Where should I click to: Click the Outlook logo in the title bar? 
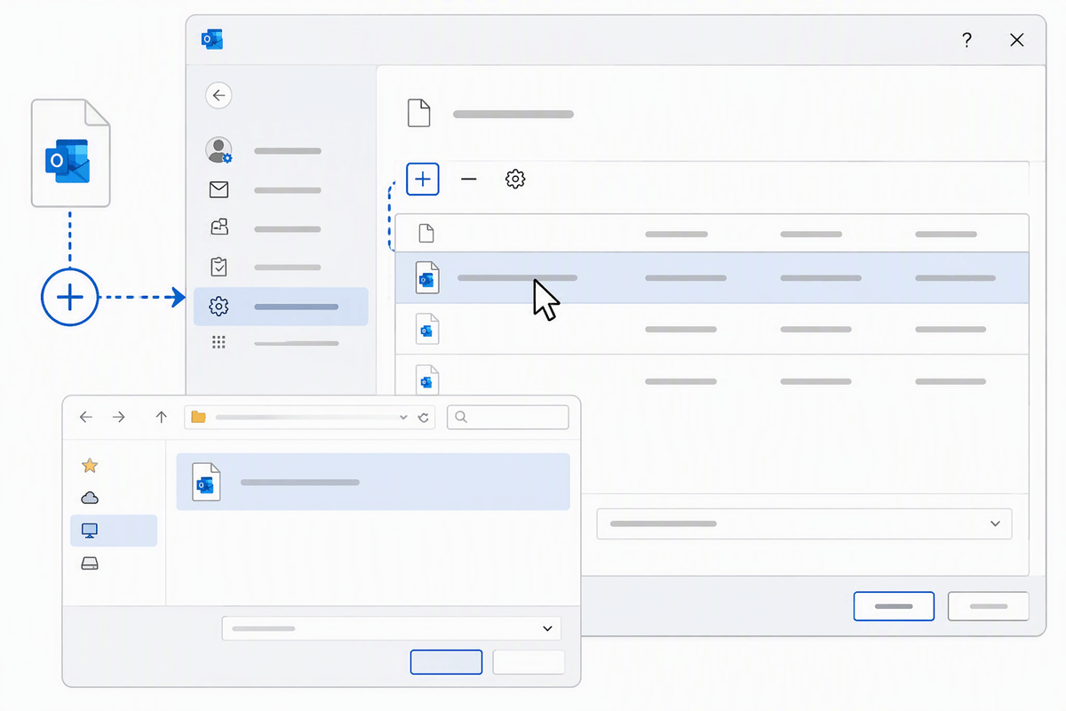pos(211,39)
